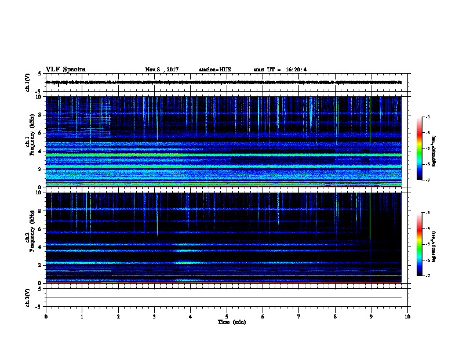Click the '4' kHz tick on ch.2 axis
459x355 pixels.
(40, 247)
